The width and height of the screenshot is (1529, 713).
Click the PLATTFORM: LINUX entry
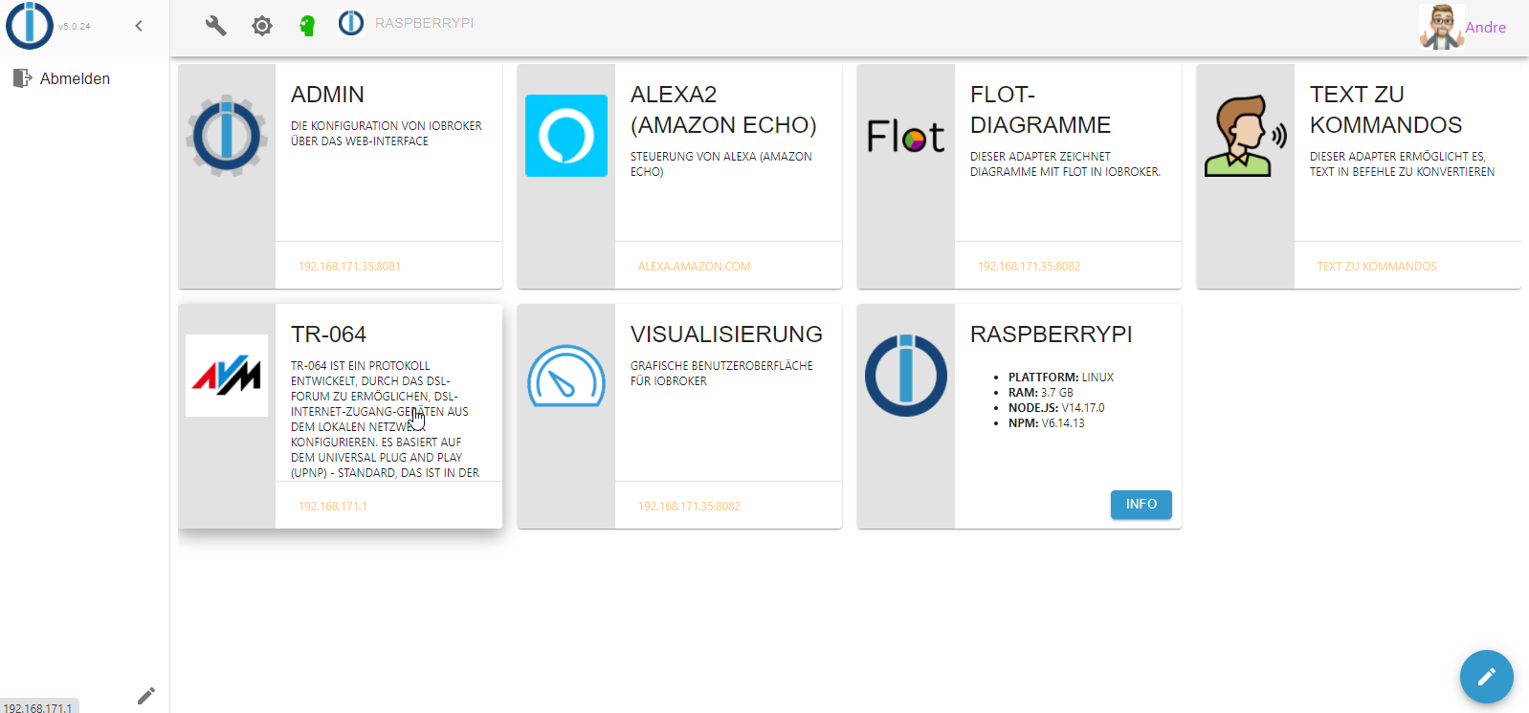click(x=1061, y=378)
